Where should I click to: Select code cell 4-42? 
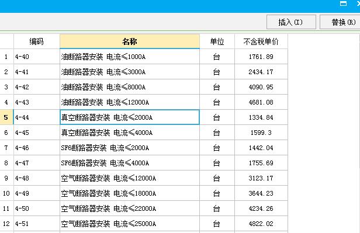coord(36,87)
